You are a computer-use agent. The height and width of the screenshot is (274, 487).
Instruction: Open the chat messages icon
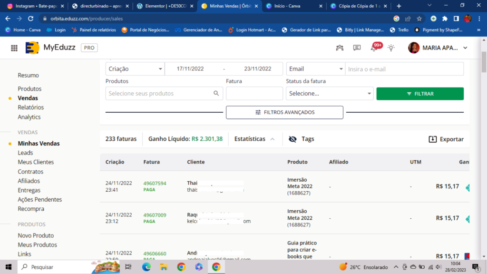click(357, 48)
